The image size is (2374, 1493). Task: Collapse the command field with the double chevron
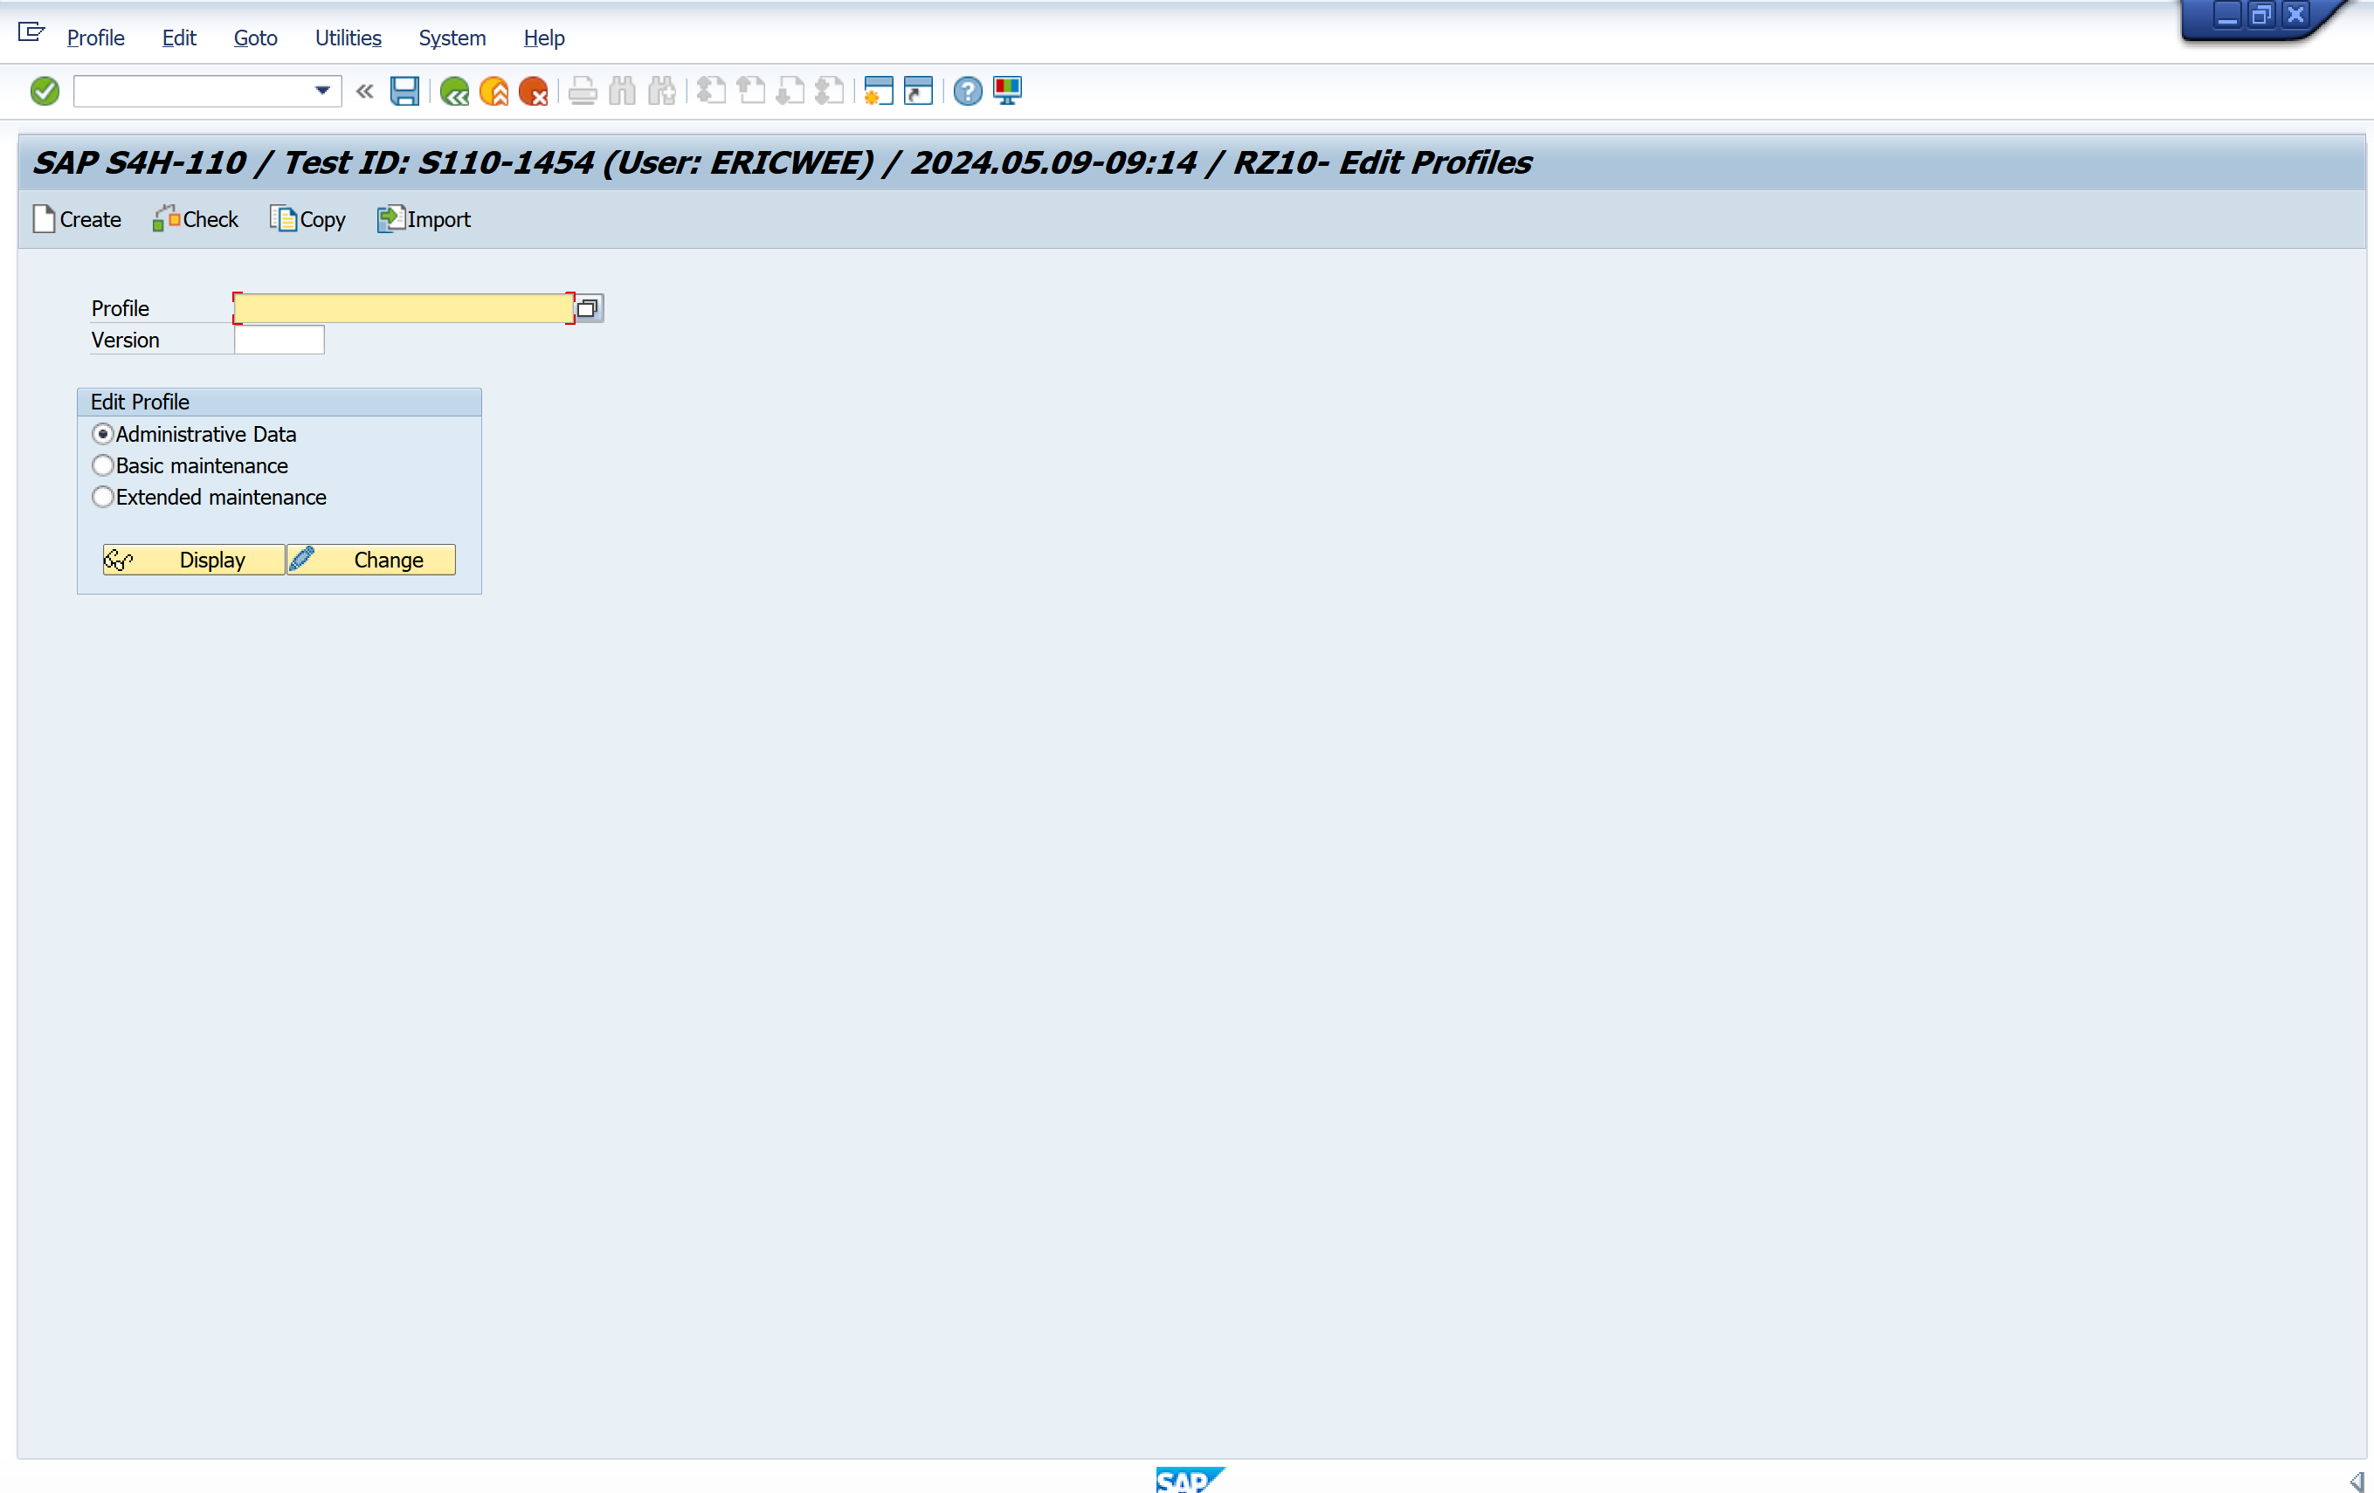pyautogui.click(x=365, y=92)
